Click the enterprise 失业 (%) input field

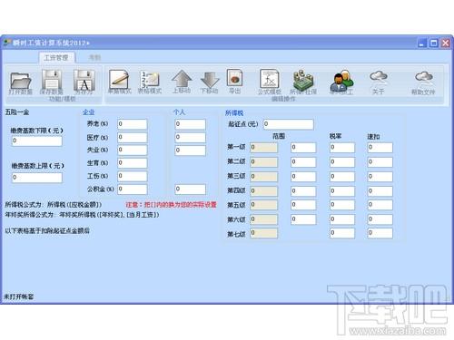point(133,151)
